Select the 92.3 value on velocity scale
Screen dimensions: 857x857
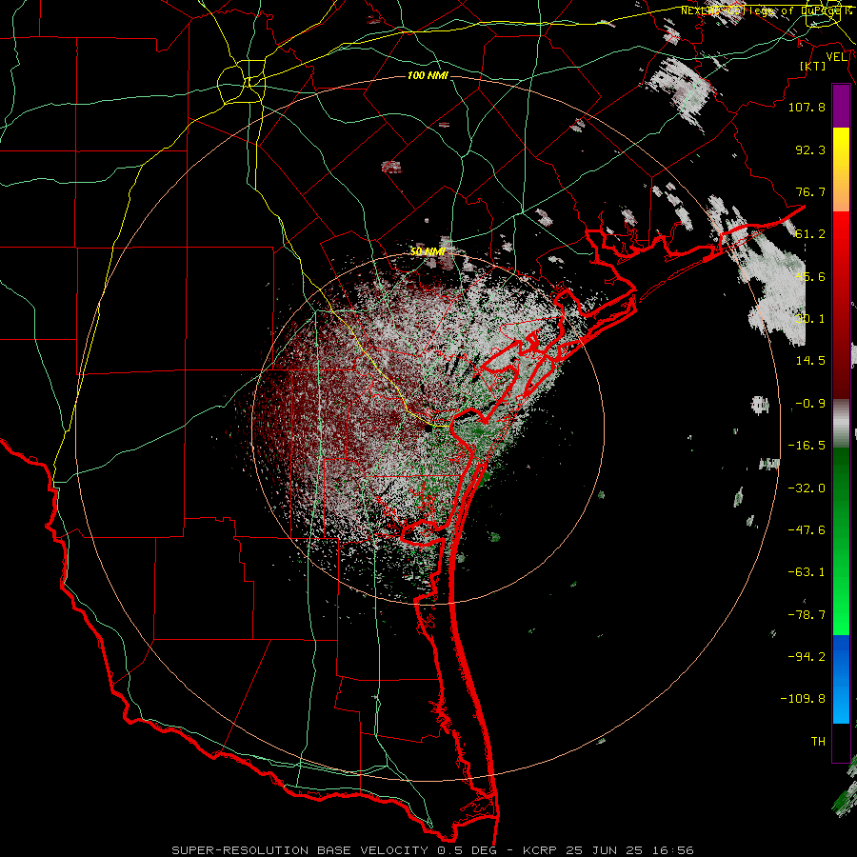click(810, 149)
